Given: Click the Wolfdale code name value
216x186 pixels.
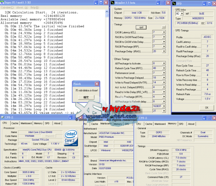Looking at the screenshot, I should tap(29, 136).
